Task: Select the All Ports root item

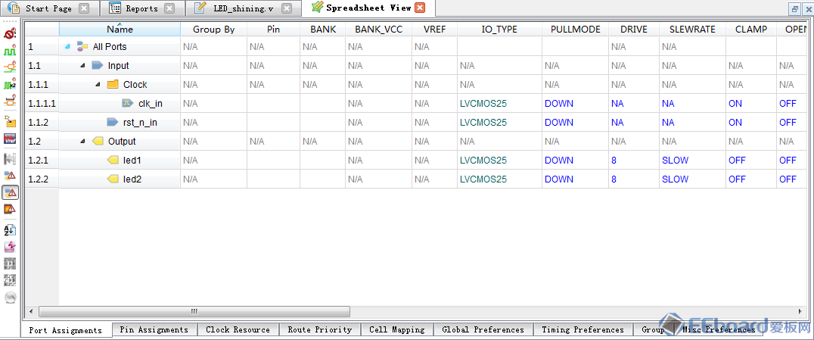Action: [x=110, y=47]
